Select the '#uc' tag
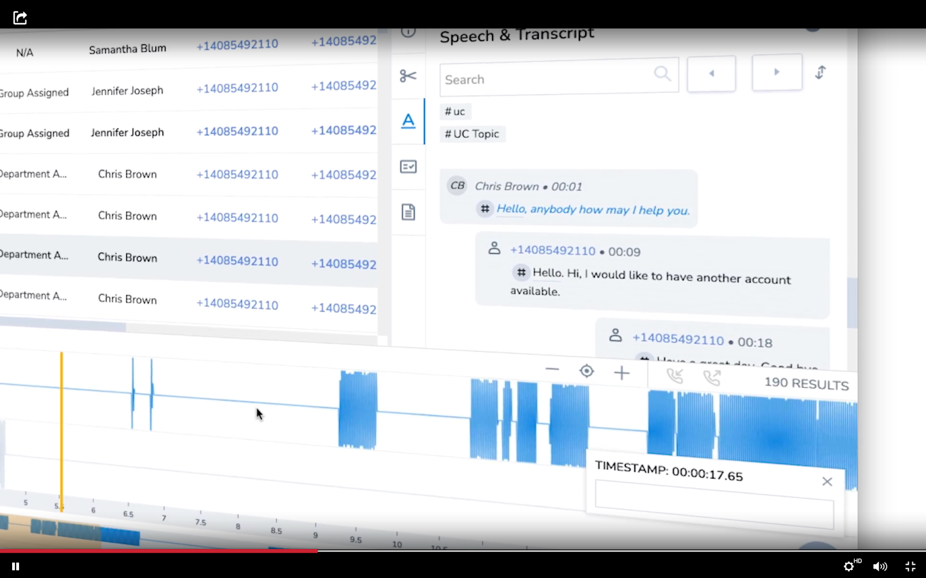 455,112
